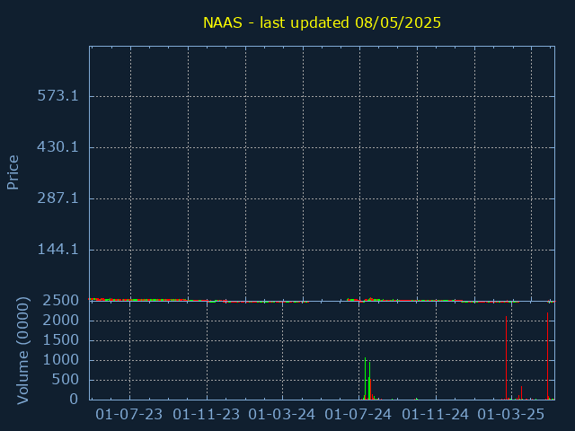Click the red volume spike just before 01-03-25
575x431 pixels.
(x=507, y=357)
